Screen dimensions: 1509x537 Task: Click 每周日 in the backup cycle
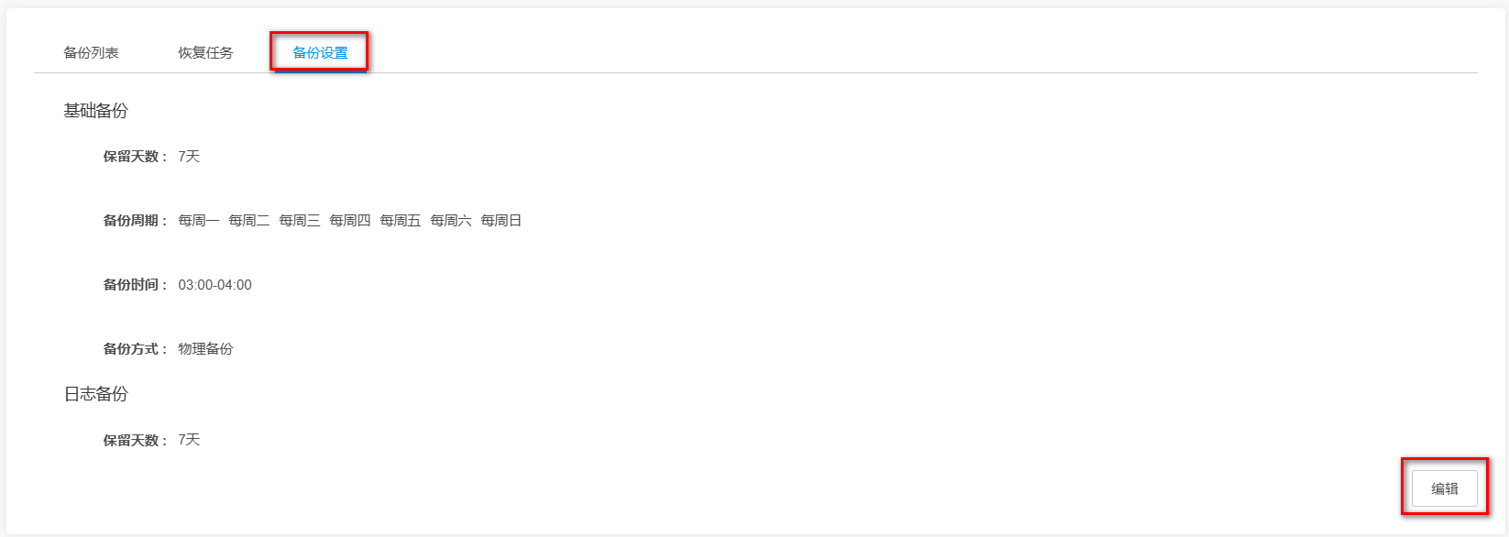click(501, 221)
